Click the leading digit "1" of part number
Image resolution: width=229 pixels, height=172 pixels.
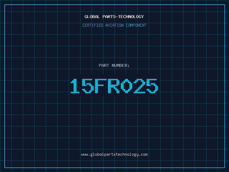(75, 86)
